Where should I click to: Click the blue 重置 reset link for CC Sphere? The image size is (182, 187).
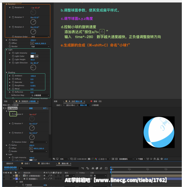(x=31, y=108)
